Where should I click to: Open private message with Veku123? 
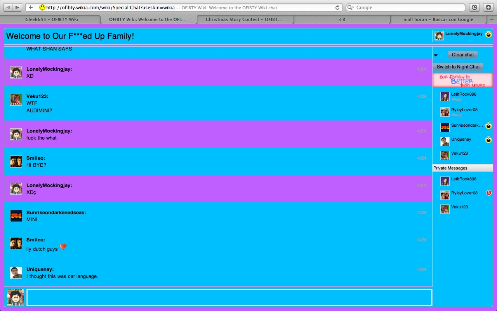pos(462,209)
